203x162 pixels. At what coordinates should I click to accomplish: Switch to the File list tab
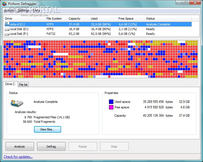(23, 85)
